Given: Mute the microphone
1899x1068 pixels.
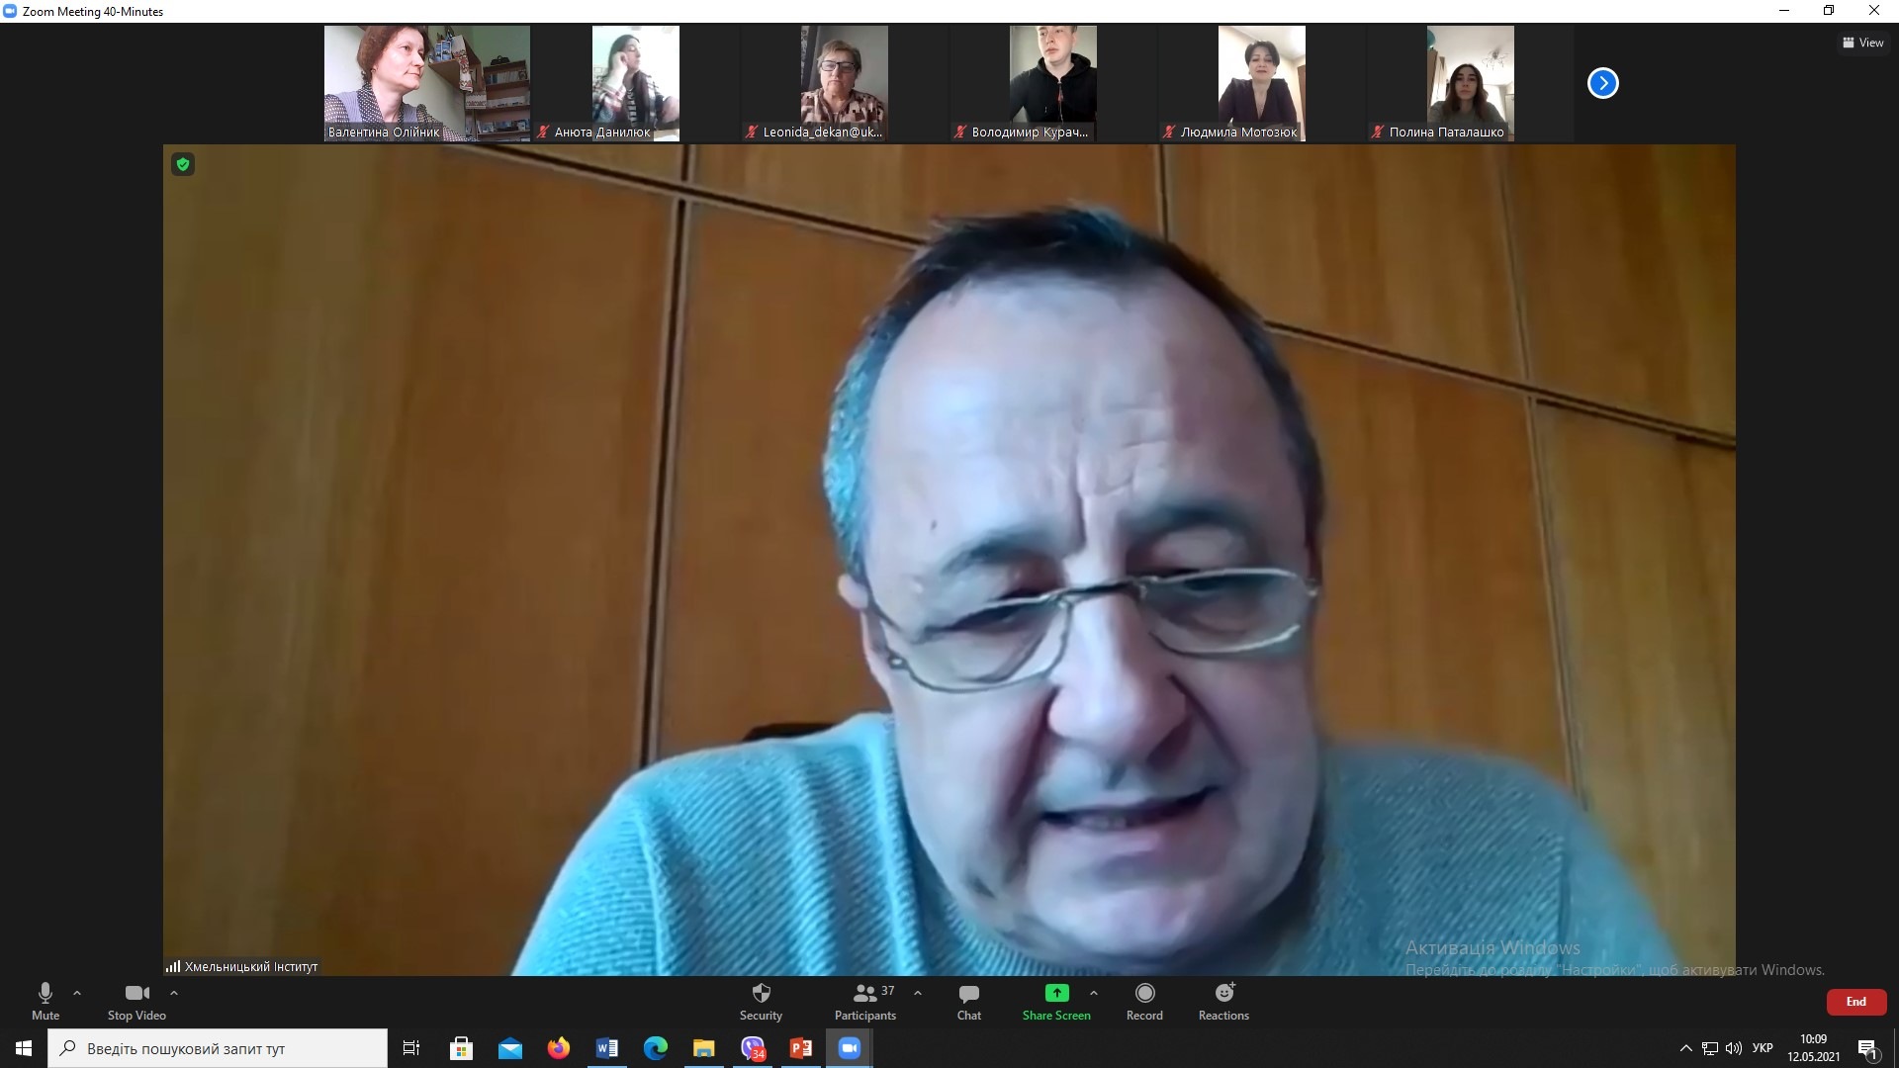Looking at the screenshot, I should pyautogui.click(x=45, y=1001).
